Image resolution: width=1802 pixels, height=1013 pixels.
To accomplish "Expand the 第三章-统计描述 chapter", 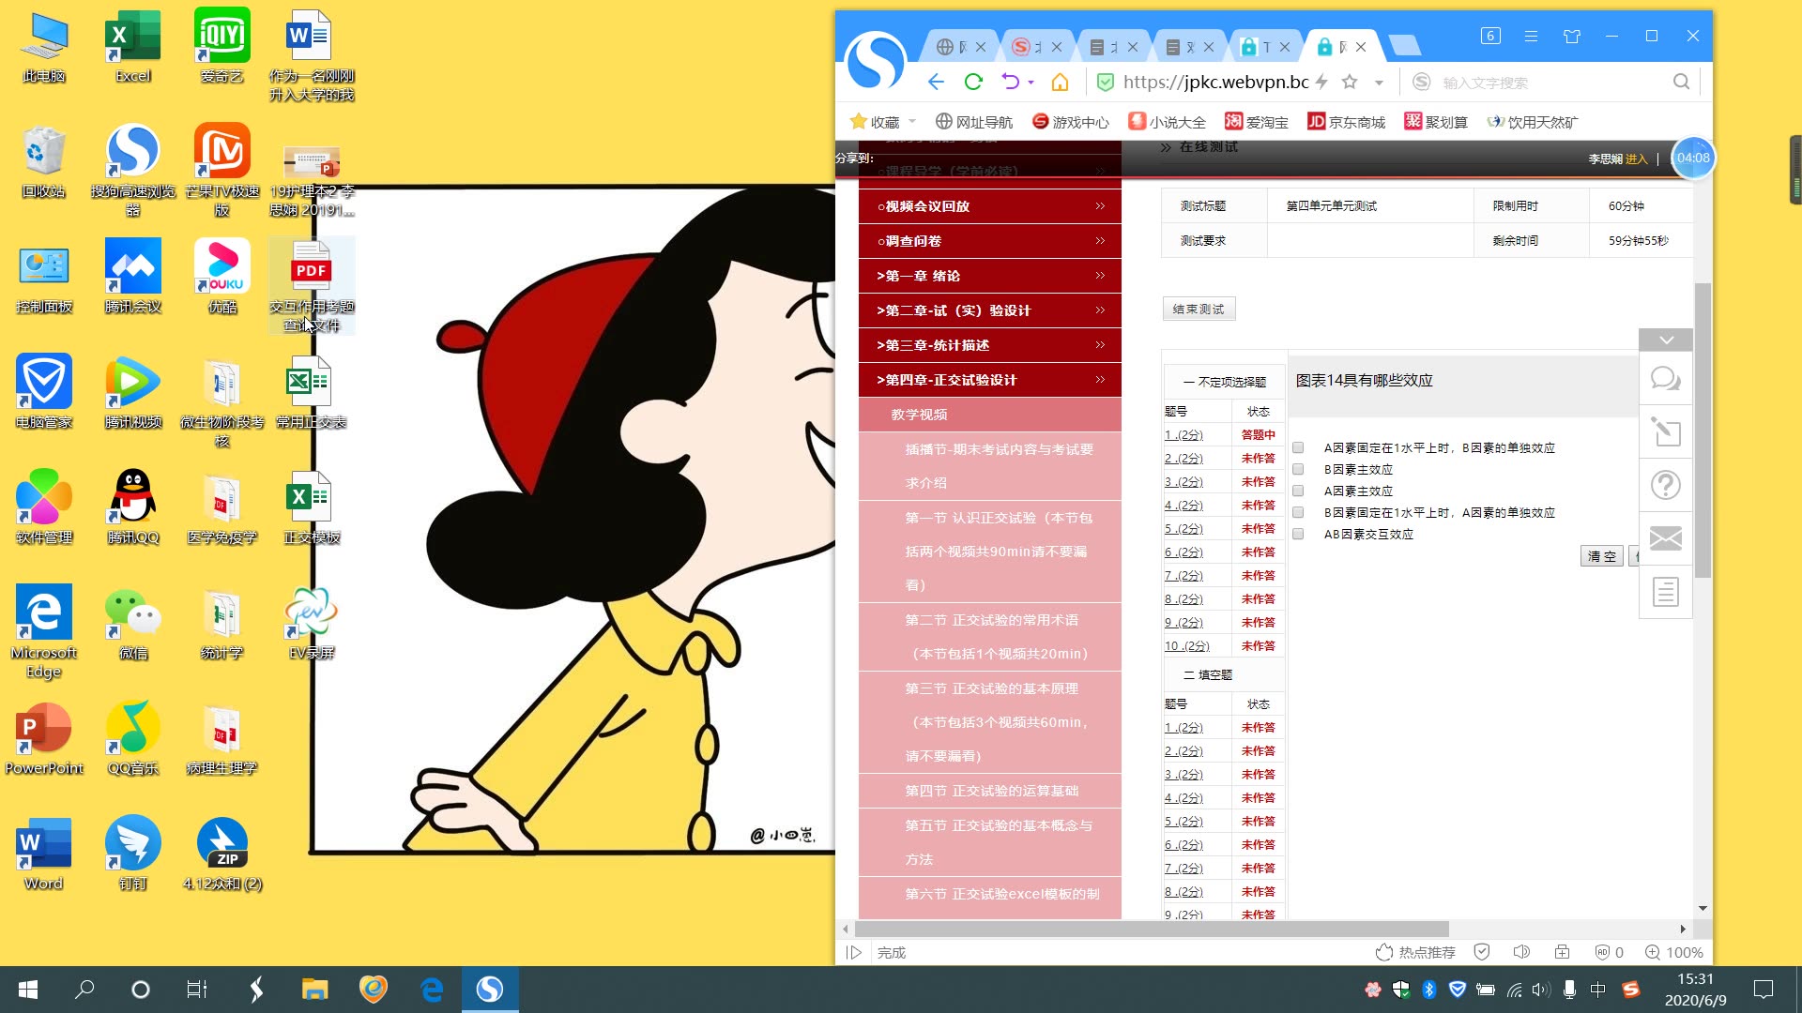I will [989, 345].
